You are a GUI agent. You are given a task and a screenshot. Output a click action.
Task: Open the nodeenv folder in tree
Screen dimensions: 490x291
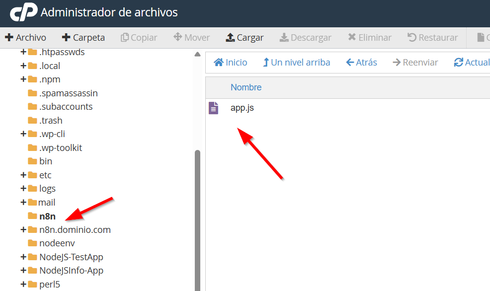57,243
